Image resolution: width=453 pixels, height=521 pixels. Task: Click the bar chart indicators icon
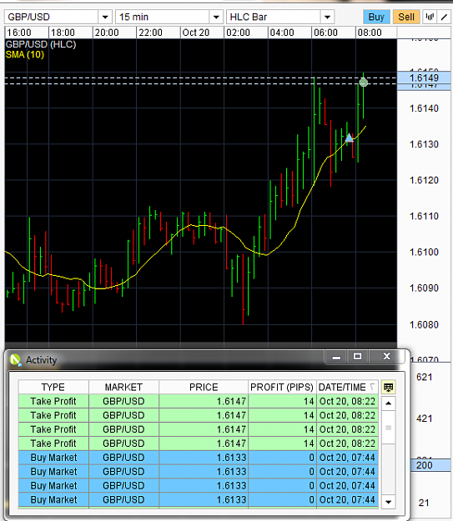[x=430, y=17]
